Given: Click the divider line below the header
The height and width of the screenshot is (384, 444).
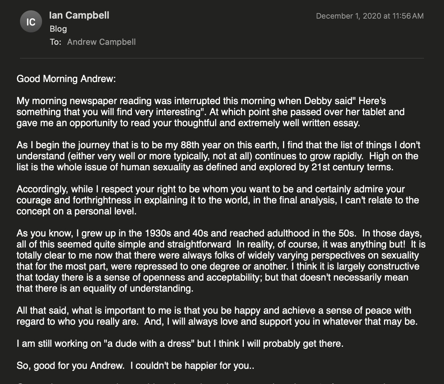Looking at the screenshot, I should (x=222, y=58).
